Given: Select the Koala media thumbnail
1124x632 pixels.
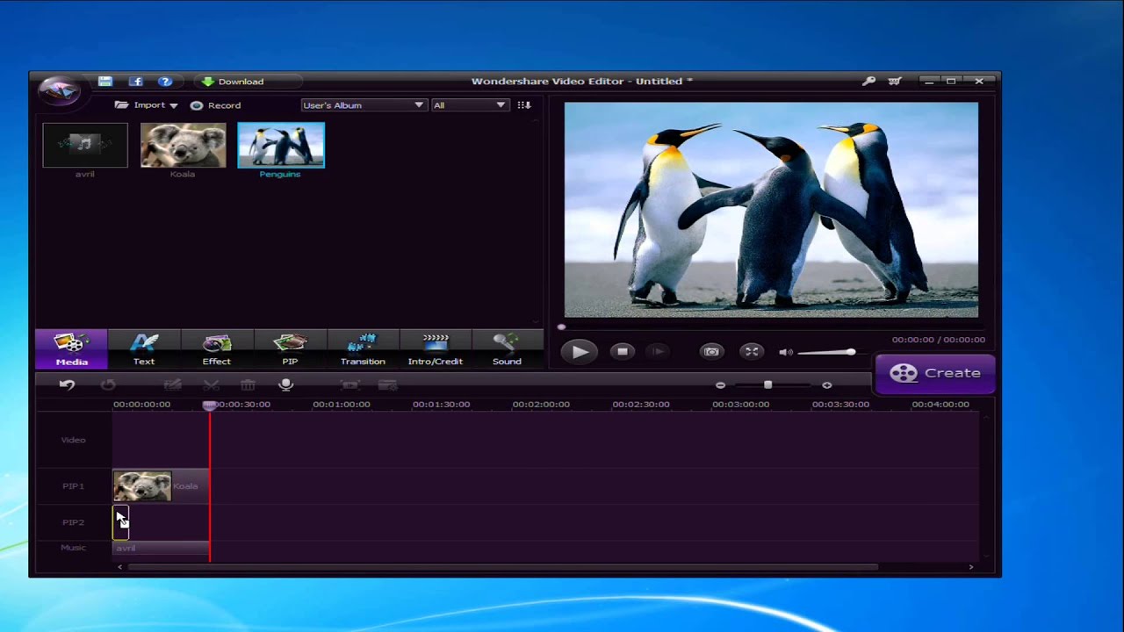Looking at the screenshot, I should pyautogui.click(x=183, y=146).
